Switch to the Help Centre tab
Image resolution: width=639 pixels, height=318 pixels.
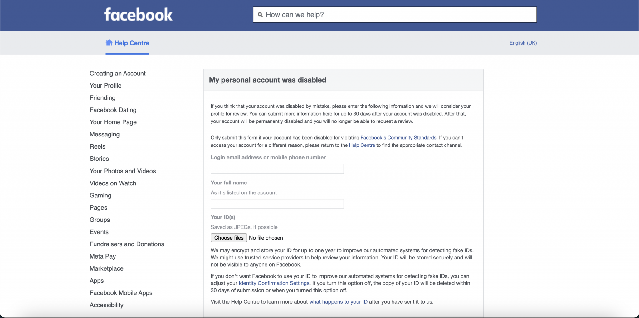[x=131, y=43]
